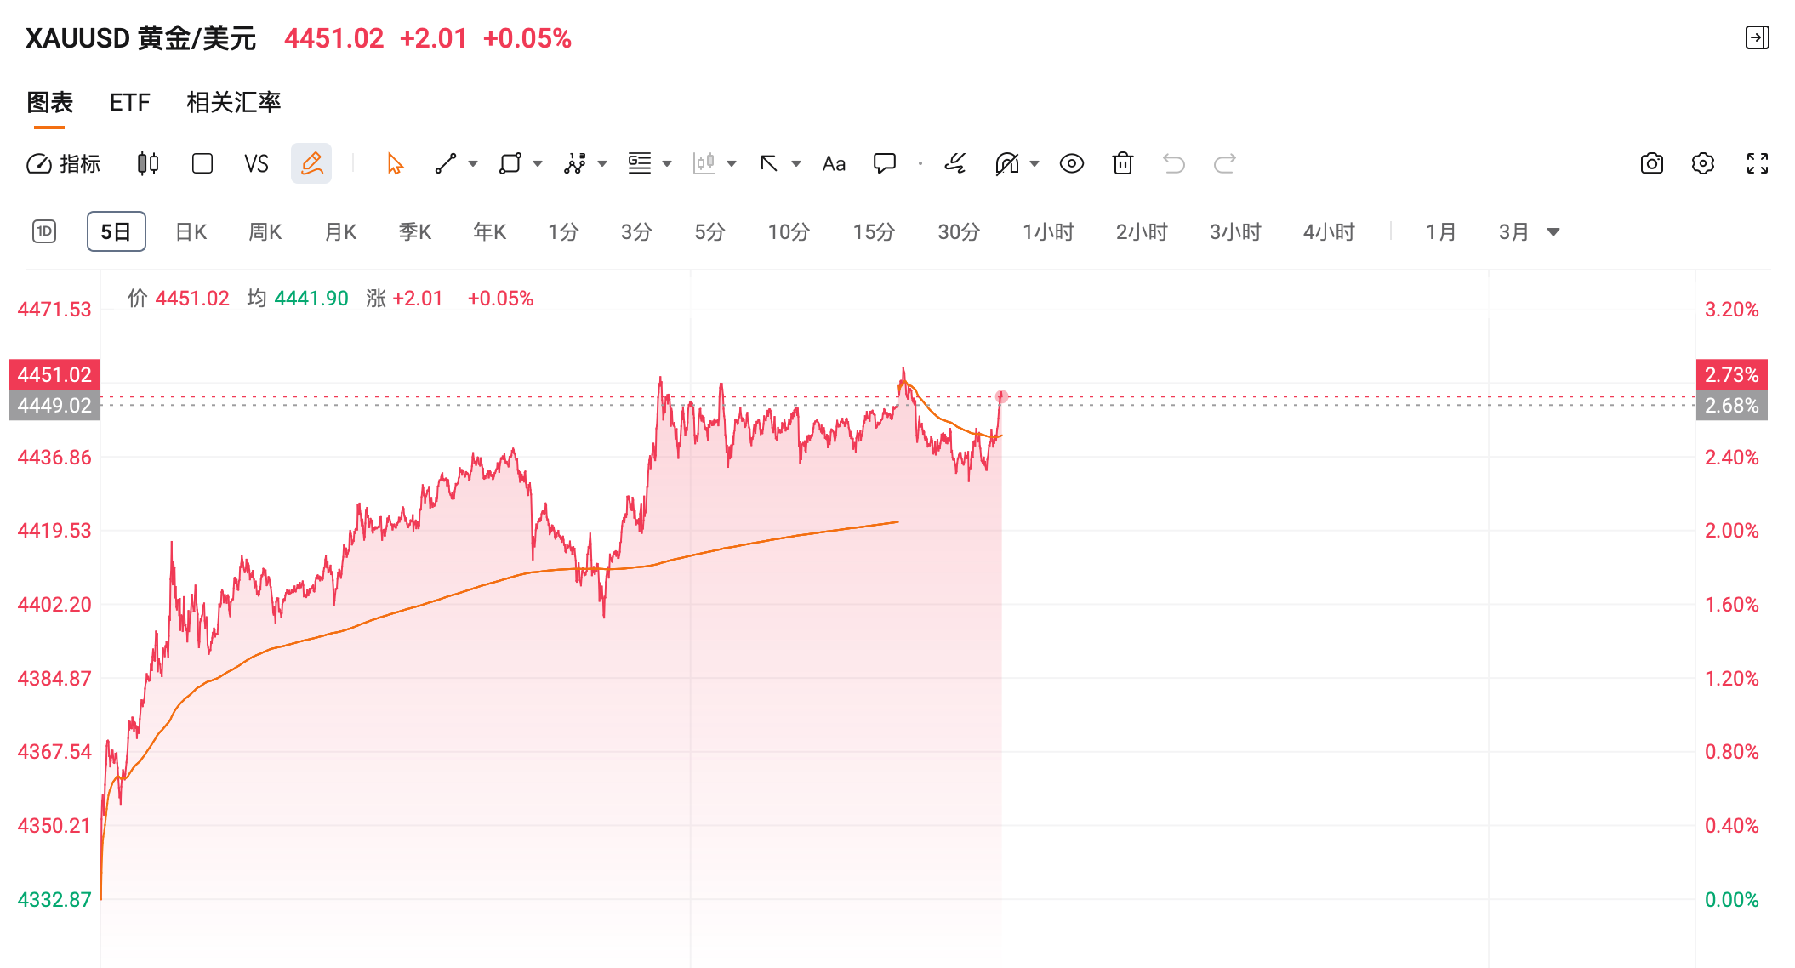Expand the 3月 timeframe dropdown

[1553, 231]
